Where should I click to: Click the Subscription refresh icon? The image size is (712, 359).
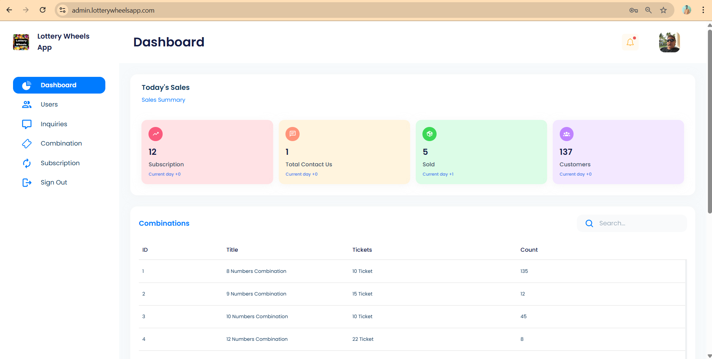pos(27,163)
